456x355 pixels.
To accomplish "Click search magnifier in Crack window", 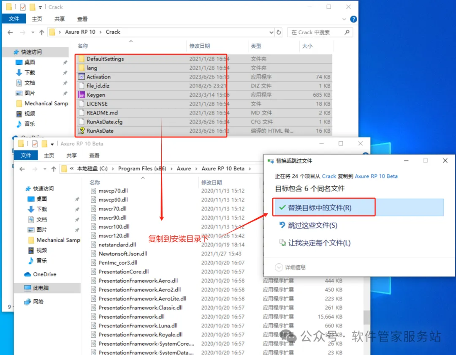I will tap(347, 32).
